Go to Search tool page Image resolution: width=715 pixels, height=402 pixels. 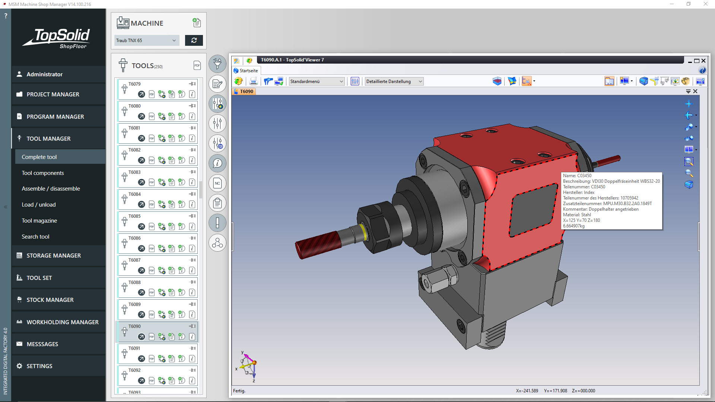[35, 236]
